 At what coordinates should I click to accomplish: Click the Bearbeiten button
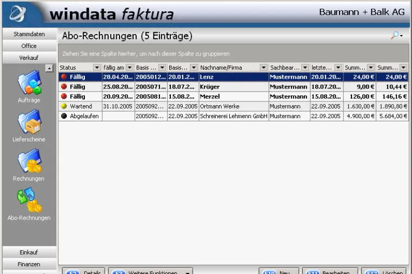[x=330, y=271]
